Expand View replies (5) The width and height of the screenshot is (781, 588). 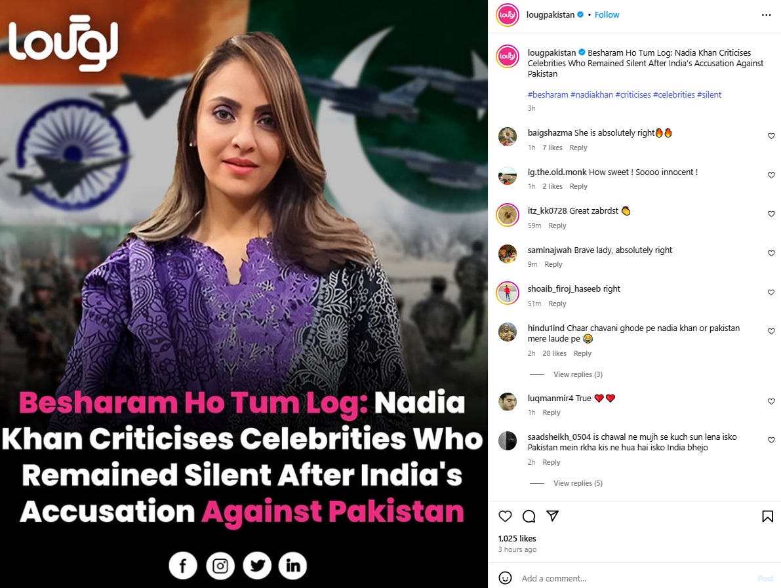[x=578, y=483]
